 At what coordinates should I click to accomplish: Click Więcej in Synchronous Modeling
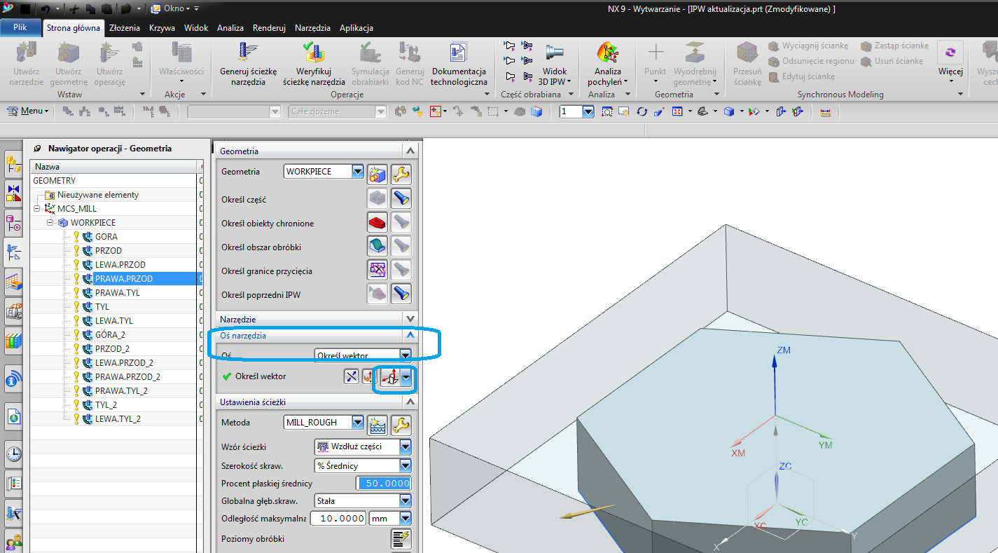pos(950,62)
